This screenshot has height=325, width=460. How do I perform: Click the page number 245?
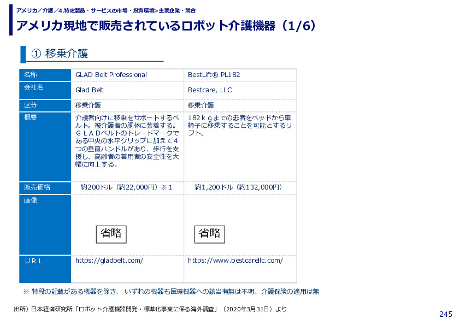[446, 314]
